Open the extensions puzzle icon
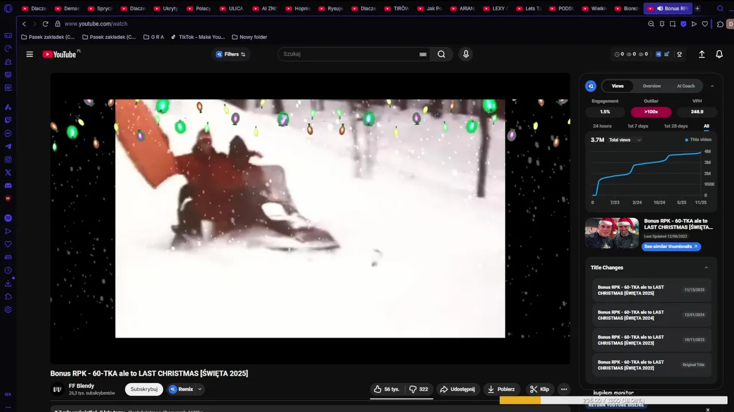This screenshot has width=734, height=412. 720,24
